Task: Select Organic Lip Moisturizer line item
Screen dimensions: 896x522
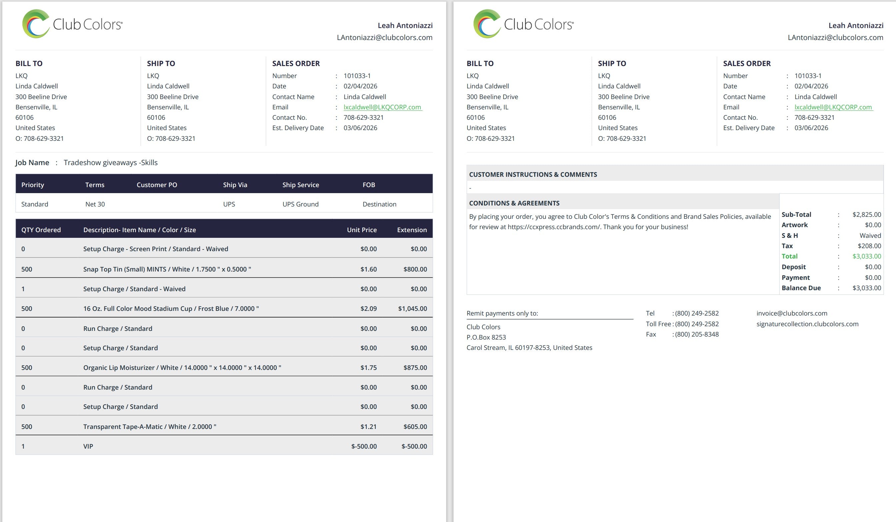Action: click(x=182, y=368)
